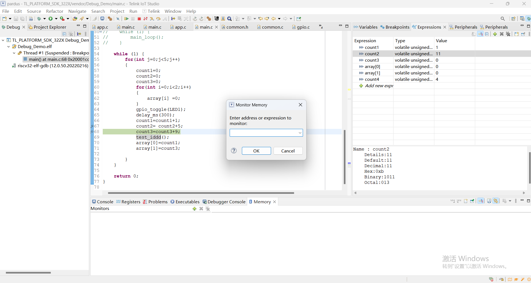Viewport: 531px width, 283px height.
Task: Toggle Link Memory Rendering Panes button
Action: (x=496, y=201)
